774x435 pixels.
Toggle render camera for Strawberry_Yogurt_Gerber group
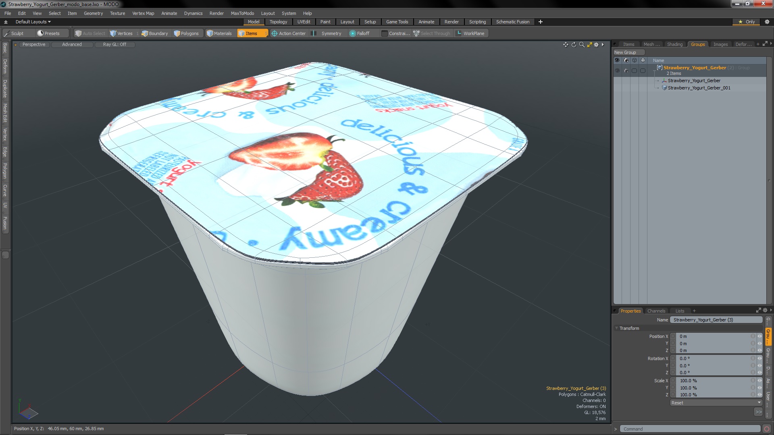tap(626, 70)
